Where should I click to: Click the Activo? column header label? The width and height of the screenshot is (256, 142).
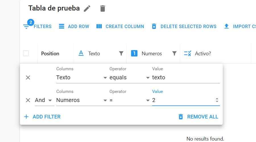click(203, 54)
